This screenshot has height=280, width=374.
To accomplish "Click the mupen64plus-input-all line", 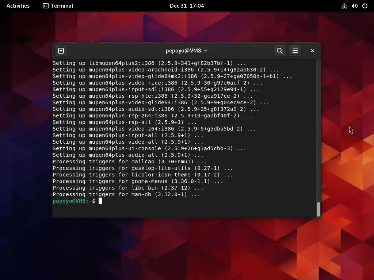I will tap(128, 135).
